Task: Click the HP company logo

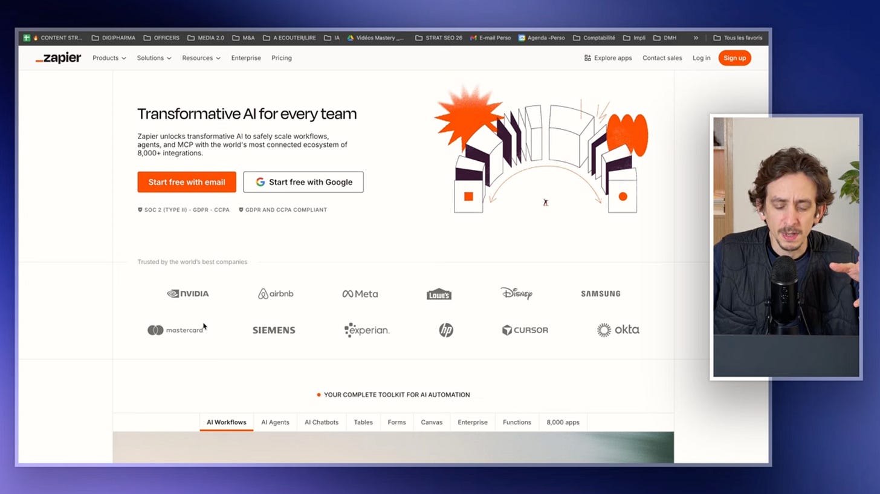Action: (446, 330)
